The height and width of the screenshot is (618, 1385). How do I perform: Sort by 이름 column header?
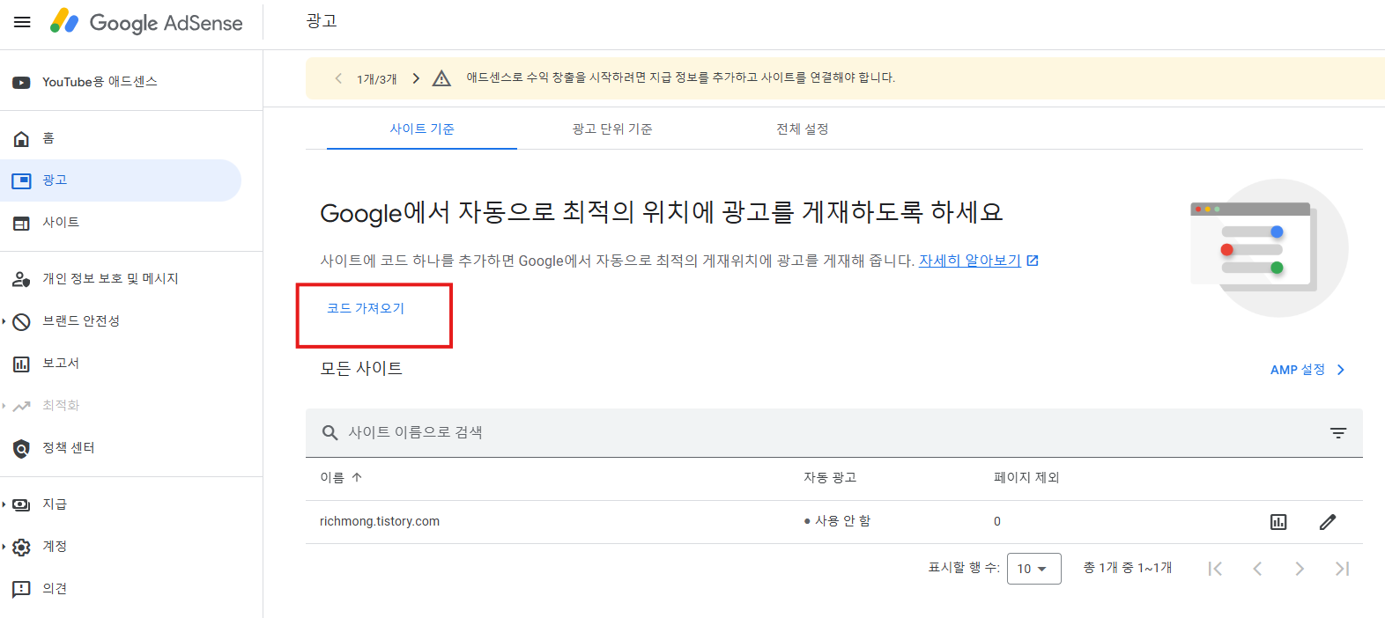pyautogui.click(x=332, y=478)
